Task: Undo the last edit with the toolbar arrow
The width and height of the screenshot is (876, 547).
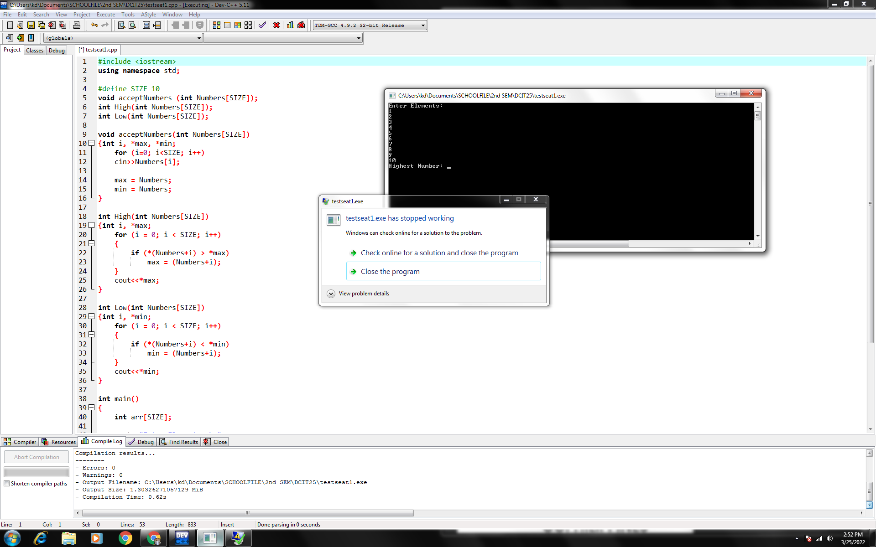Action: [94, 25]
